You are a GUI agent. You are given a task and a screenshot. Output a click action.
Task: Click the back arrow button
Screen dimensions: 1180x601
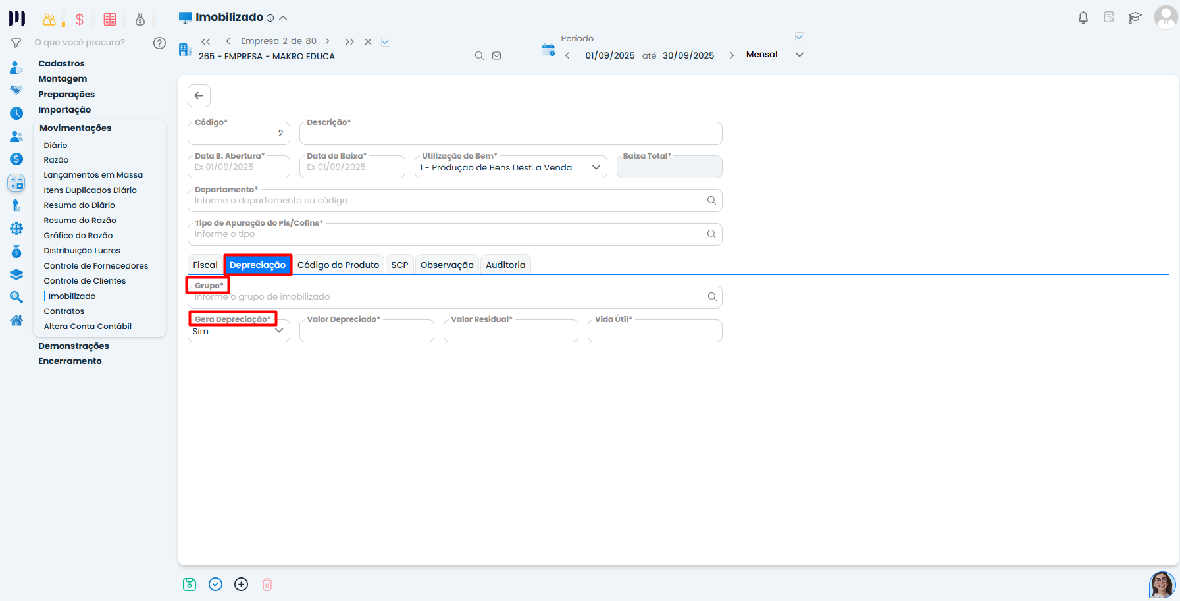point(199,95)
